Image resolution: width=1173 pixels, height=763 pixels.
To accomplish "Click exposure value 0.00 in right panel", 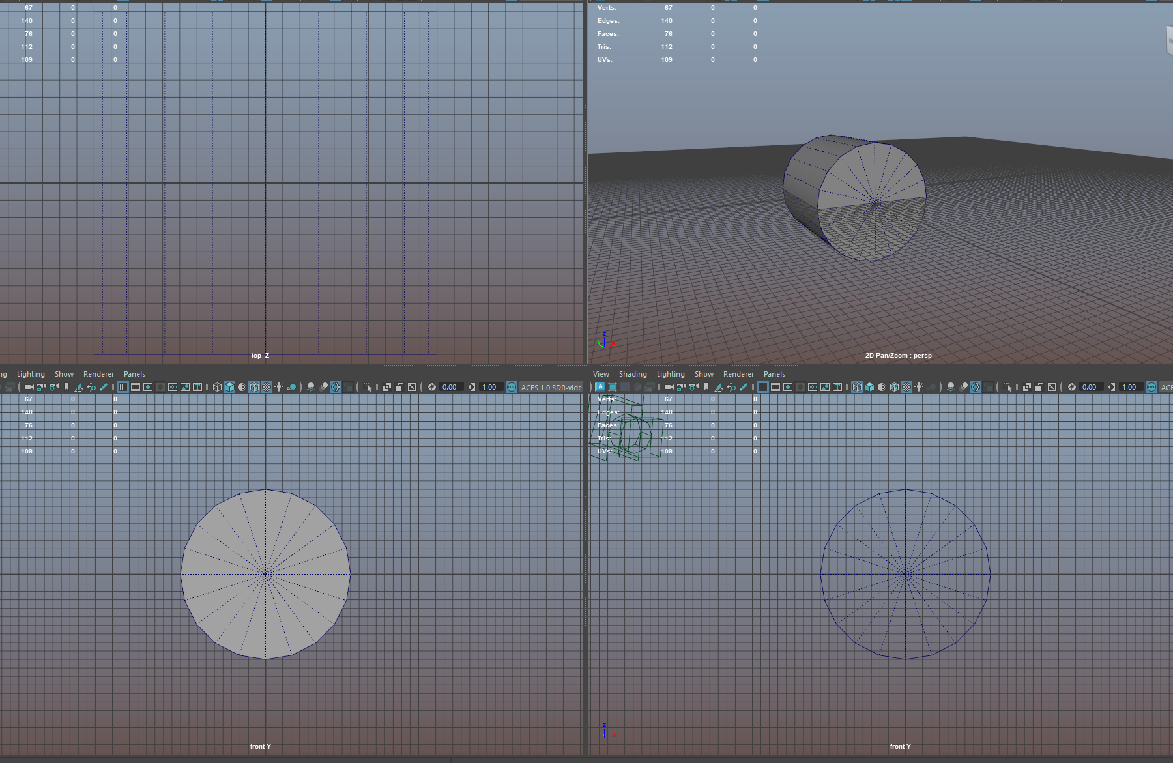I will tap(1090, 387).
